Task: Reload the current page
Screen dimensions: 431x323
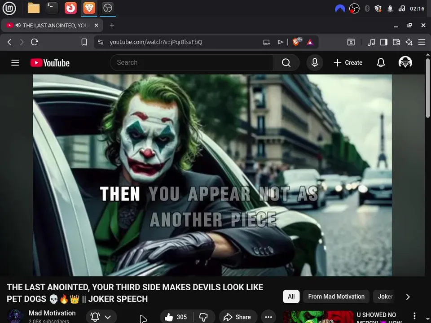Action: [x=35, y=42]
